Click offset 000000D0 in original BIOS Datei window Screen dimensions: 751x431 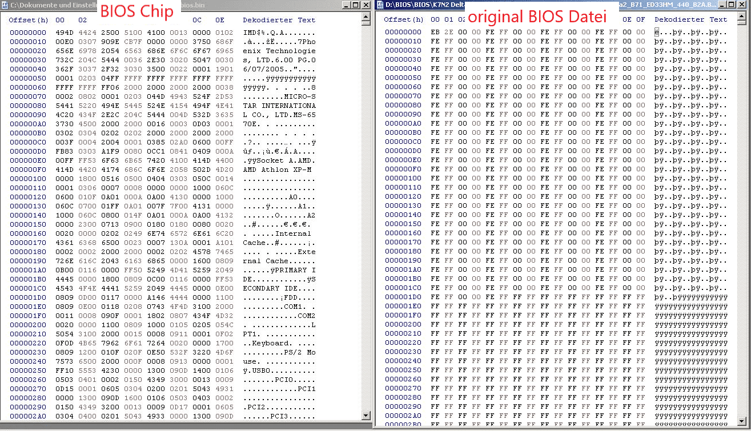(403, 151)
